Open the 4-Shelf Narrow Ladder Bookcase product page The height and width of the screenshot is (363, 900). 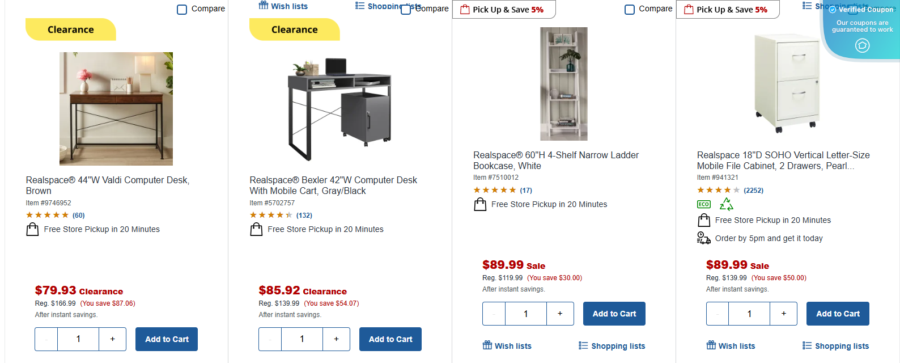point(556,161)
